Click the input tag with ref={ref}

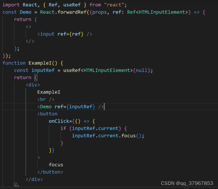65,34
